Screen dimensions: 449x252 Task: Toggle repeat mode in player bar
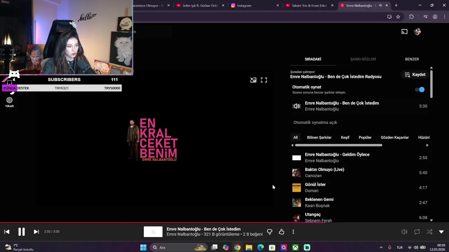click(417, 232)
